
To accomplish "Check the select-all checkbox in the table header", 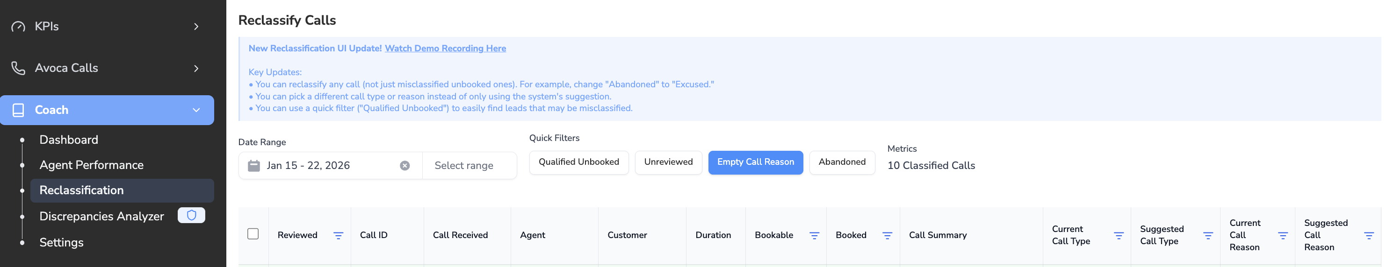I will point(253,234).
